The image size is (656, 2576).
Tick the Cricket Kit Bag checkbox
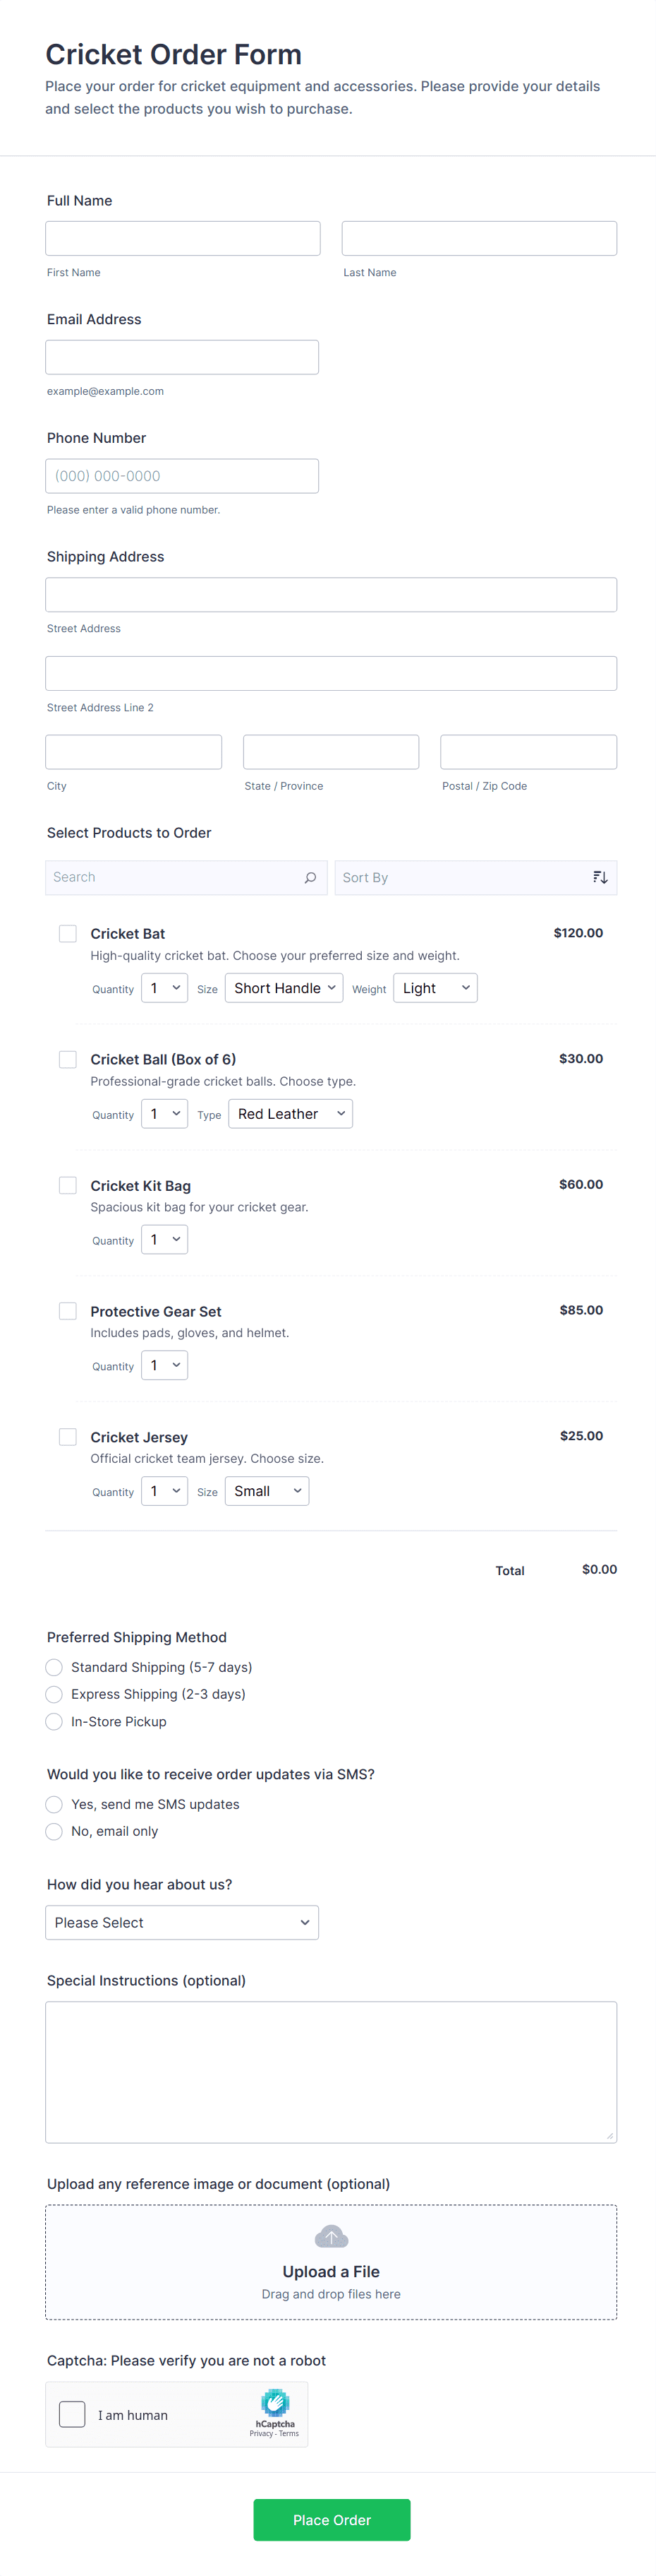(x=68, y=1185)
